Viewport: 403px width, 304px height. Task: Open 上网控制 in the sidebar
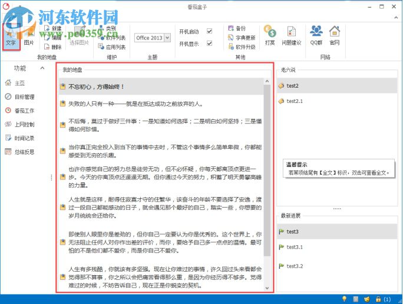tap(19, 125)
